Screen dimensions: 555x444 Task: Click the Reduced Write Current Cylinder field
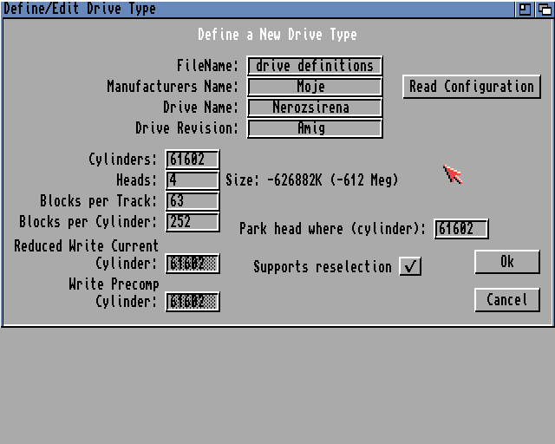pos(193,264)
